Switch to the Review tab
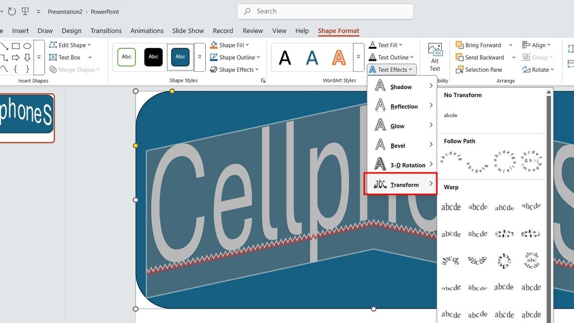The image size is (574, 323). [253, 31]
